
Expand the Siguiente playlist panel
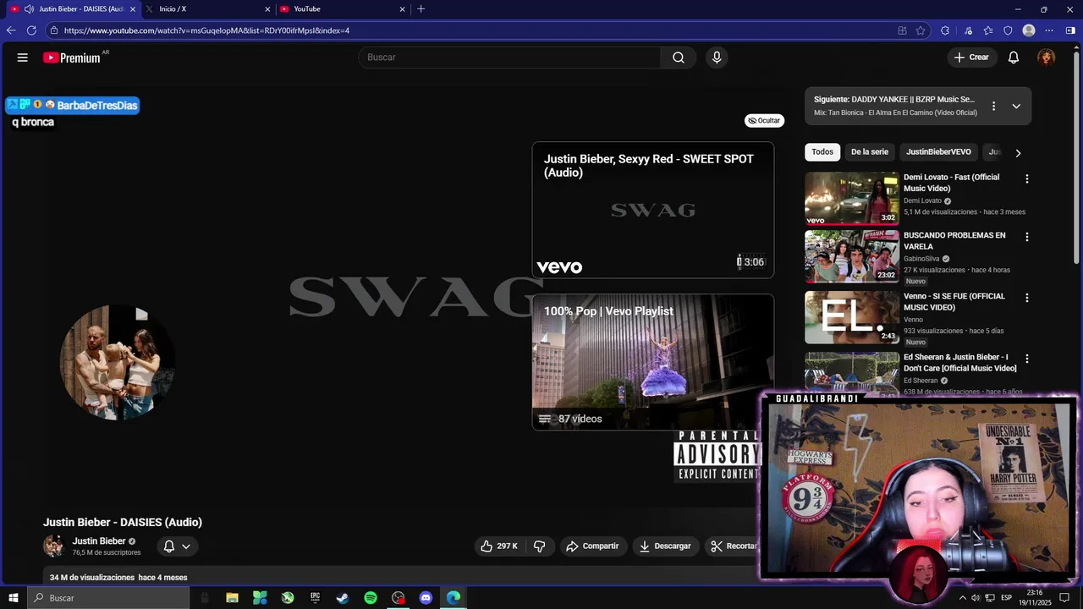tap(1016, 107)
